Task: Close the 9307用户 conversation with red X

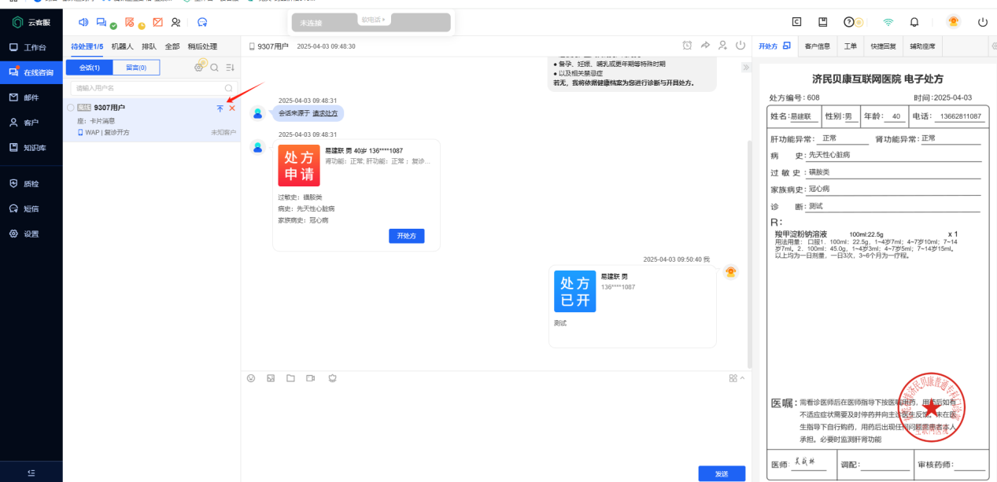Action: pyautogui.click(x=232, y=108)
